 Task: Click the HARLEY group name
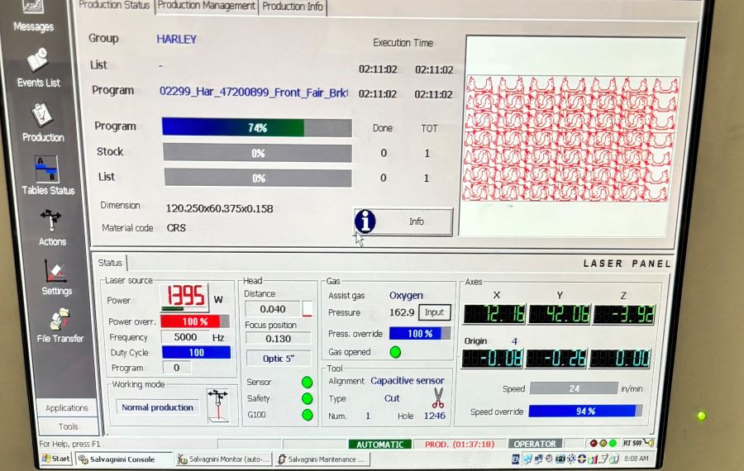click(x=177, y=40)
